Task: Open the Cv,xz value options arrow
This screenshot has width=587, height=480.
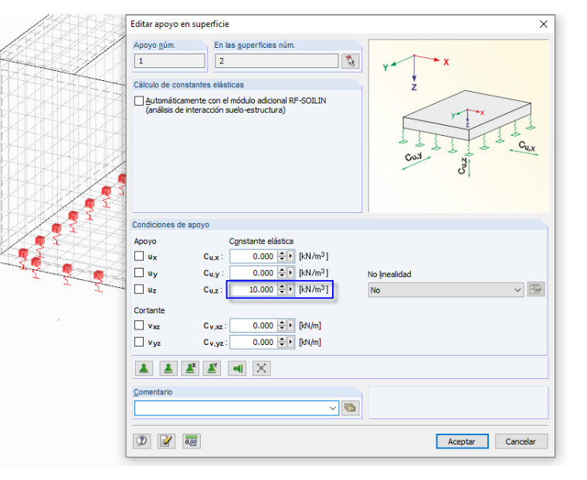Action: pyautogui.click(x=290, y=326)
